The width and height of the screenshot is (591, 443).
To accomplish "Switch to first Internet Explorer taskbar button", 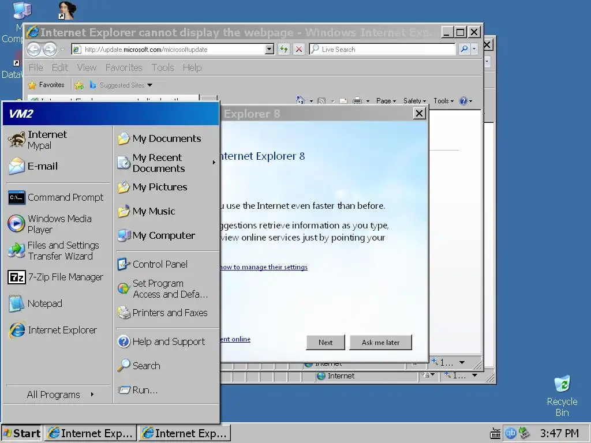I will (91, 433).
